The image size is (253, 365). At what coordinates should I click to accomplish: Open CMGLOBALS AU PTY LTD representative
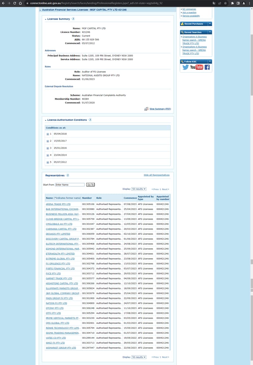pyautogui.click(x=59, y=224)
